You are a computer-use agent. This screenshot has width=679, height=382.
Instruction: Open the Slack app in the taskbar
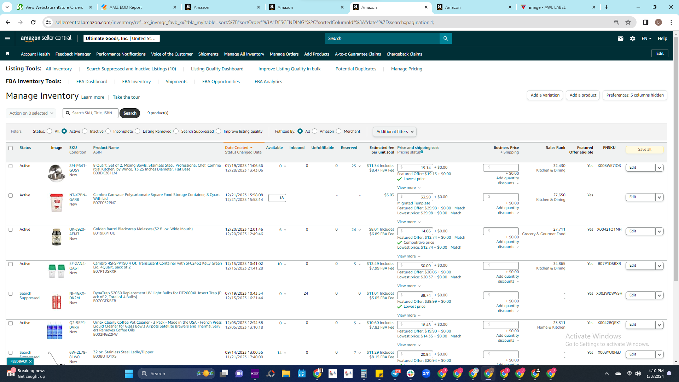coord(411,374)
